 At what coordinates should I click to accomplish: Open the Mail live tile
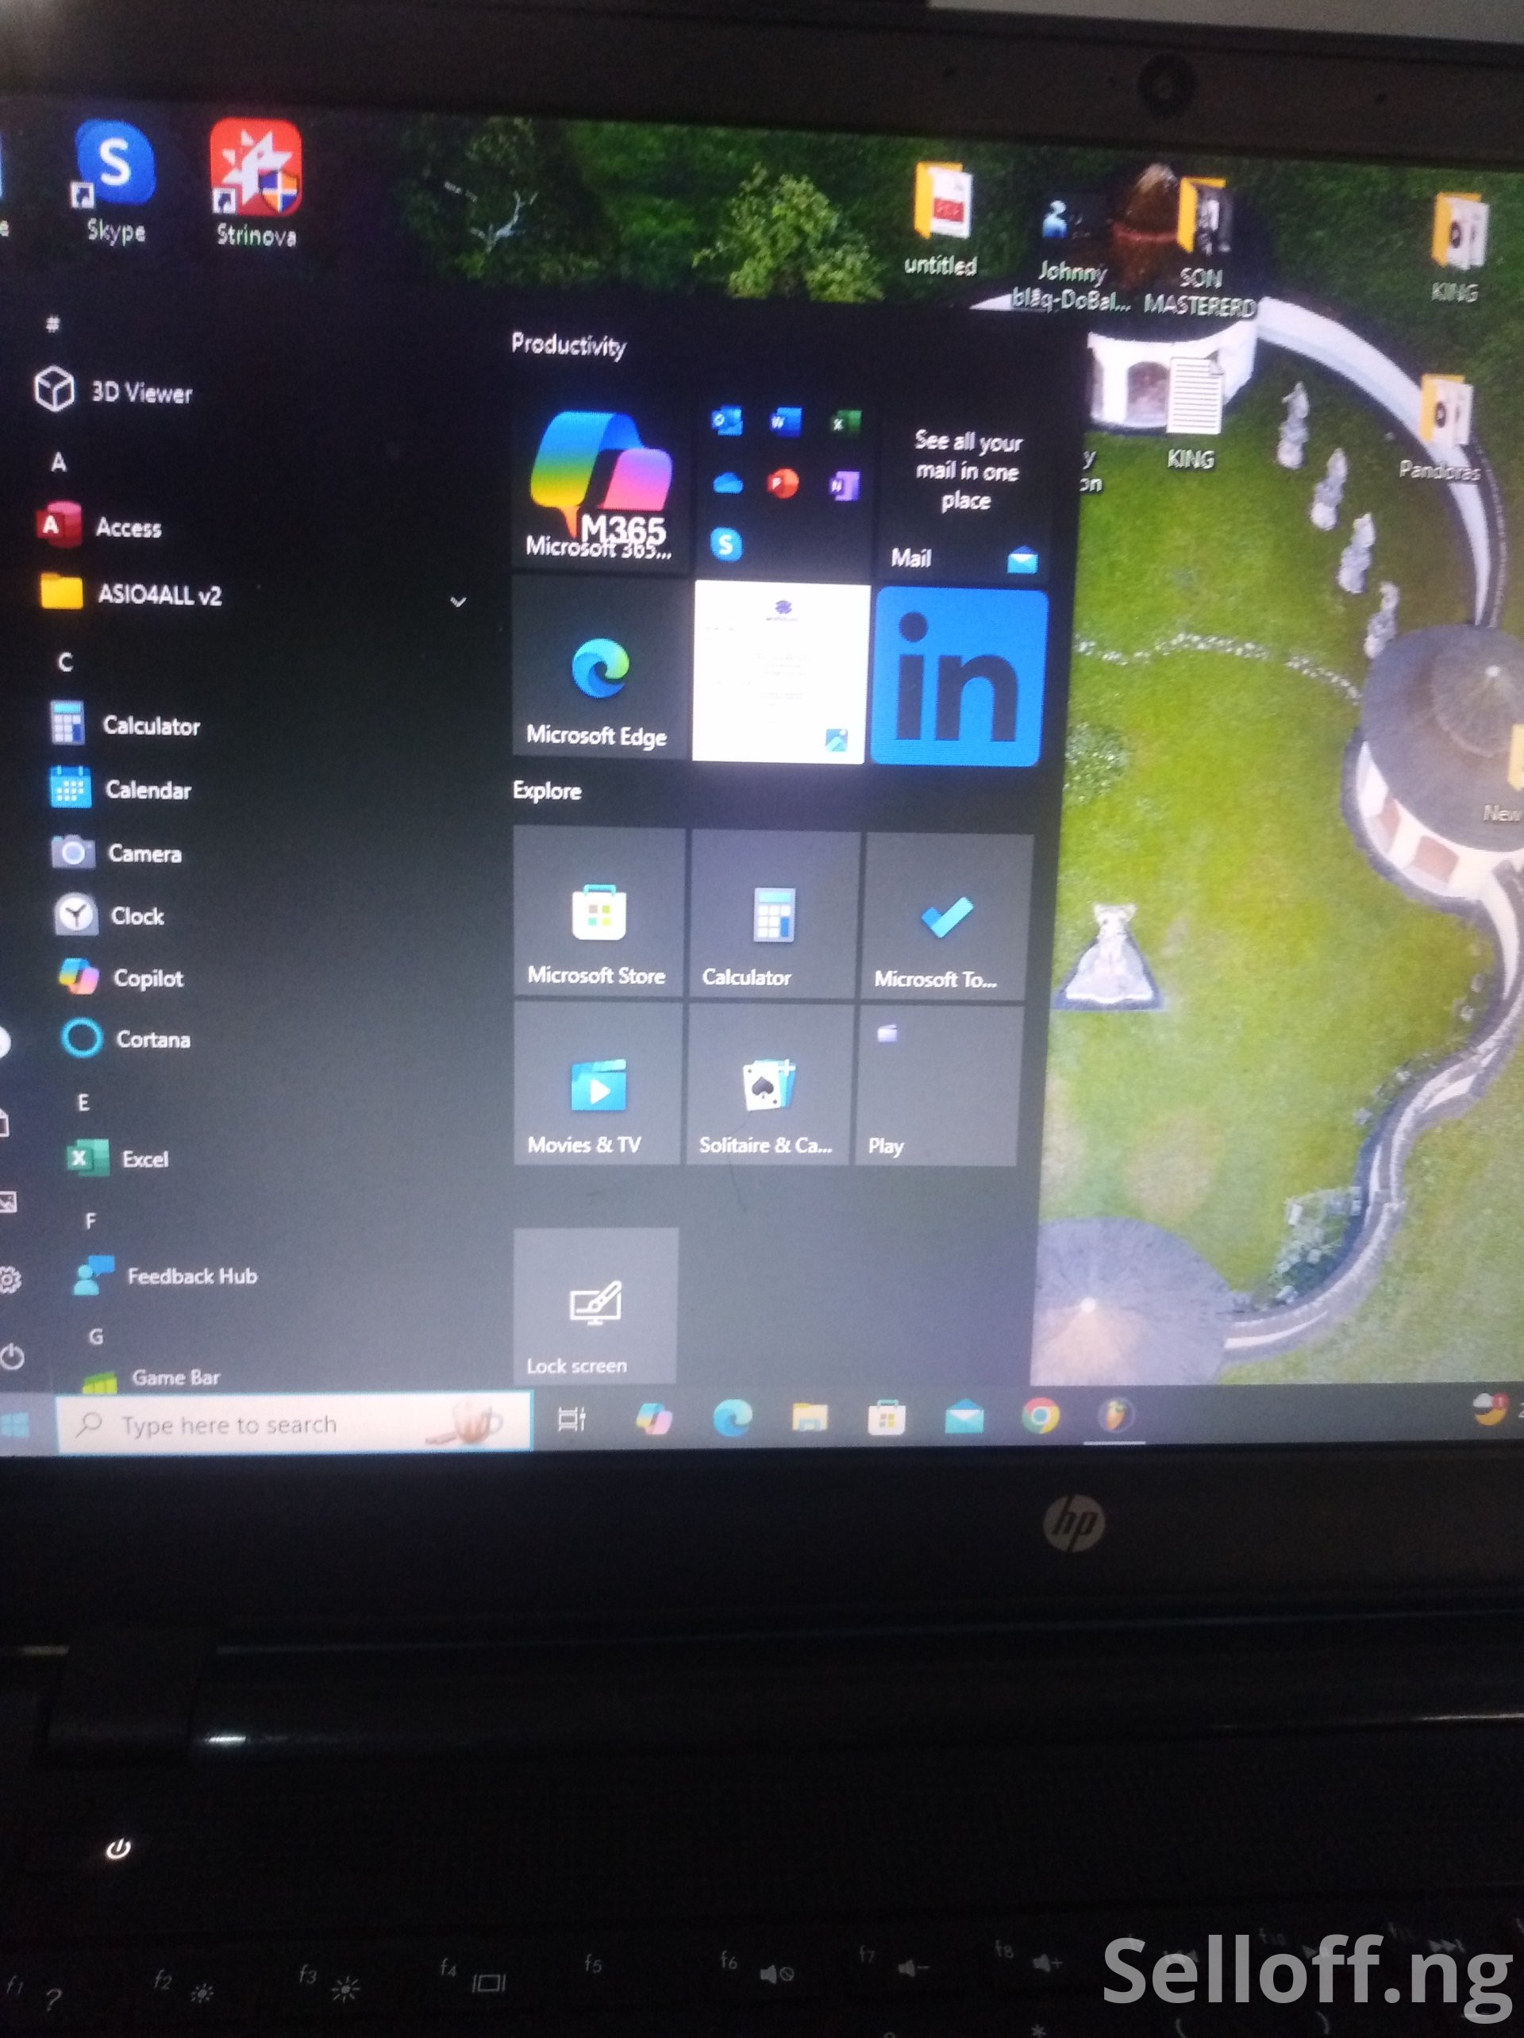[964, 495]
